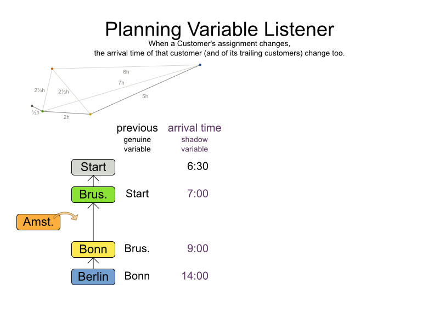Click the yellow node in the route graph
The image size is (439, 329).
point(91,114)
